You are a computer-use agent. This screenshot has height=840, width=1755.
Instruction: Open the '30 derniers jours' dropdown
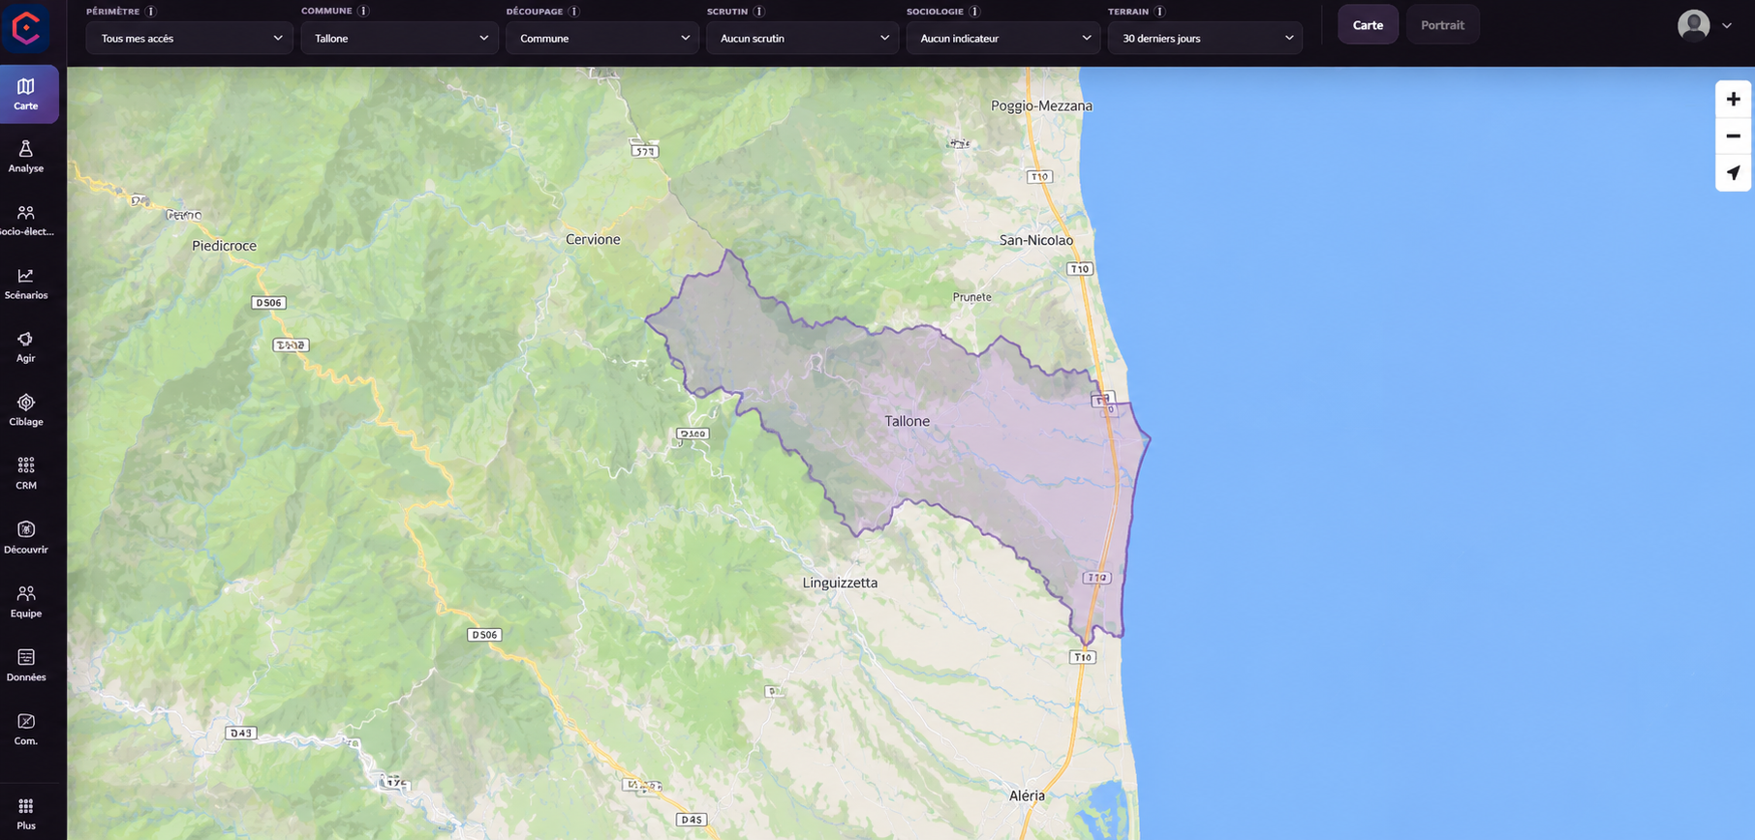(x=1205, y=38)
